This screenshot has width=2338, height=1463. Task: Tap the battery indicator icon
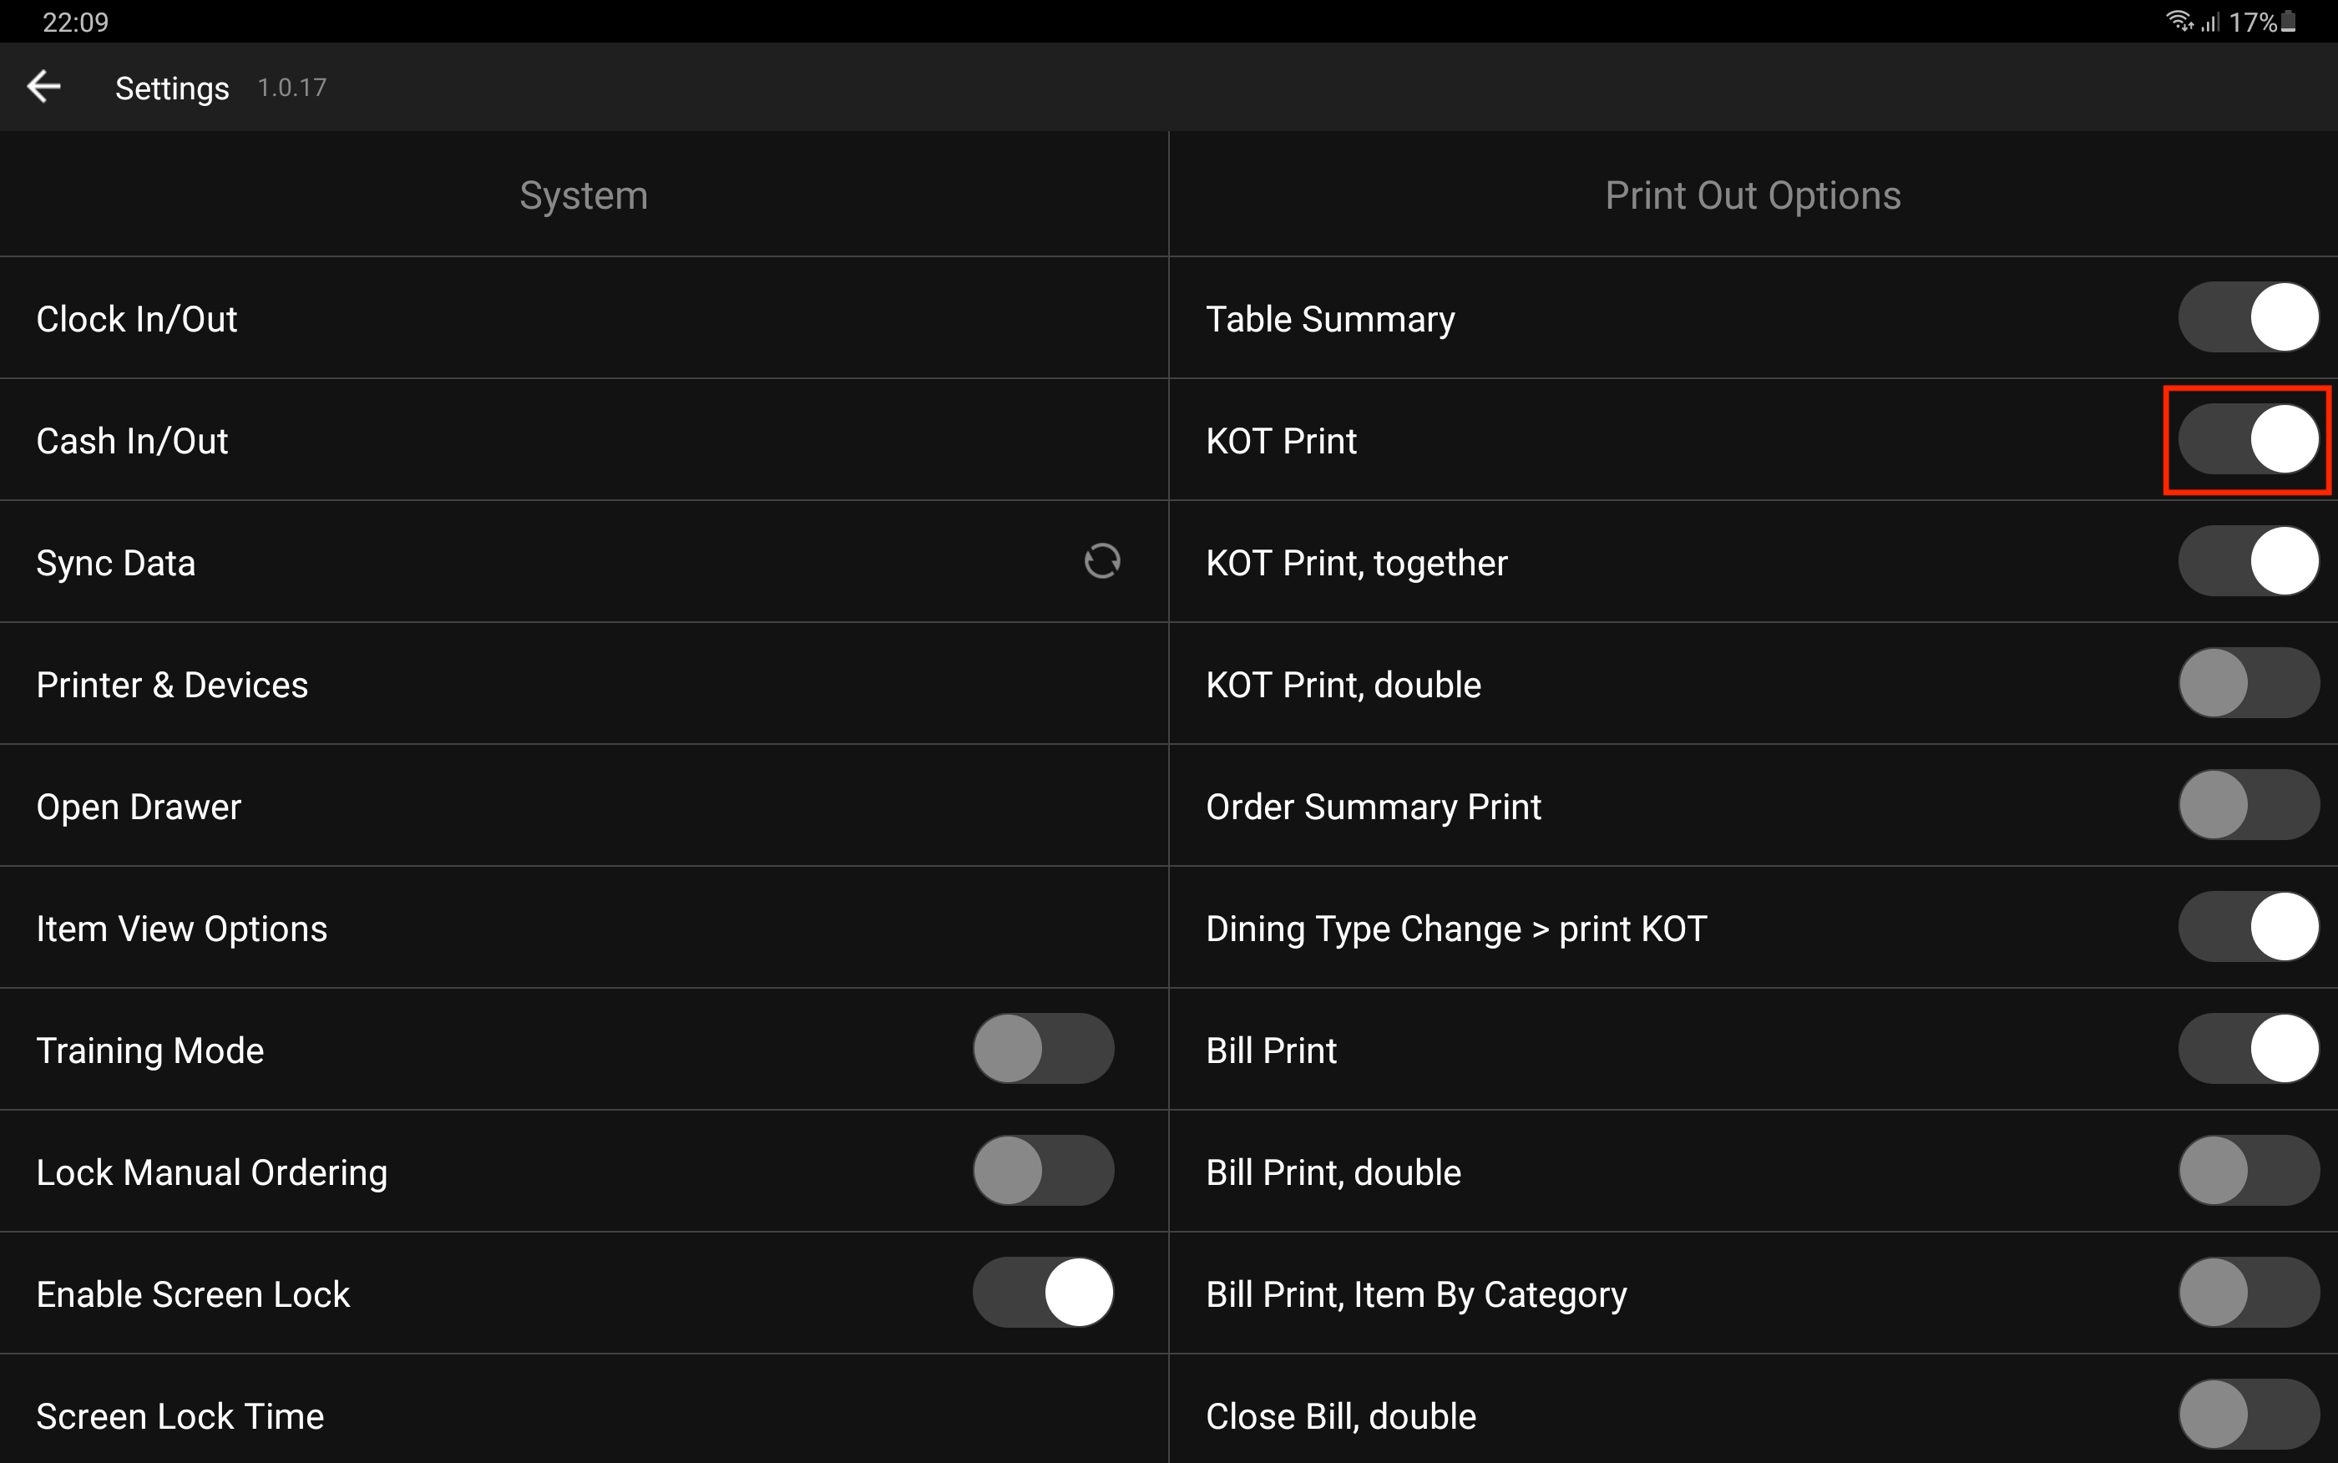2288,21
